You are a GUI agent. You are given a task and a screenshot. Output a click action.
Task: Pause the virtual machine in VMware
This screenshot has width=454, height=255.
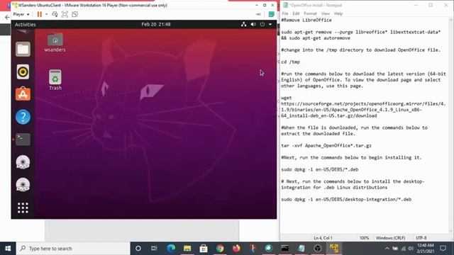(x=40, y=14)
